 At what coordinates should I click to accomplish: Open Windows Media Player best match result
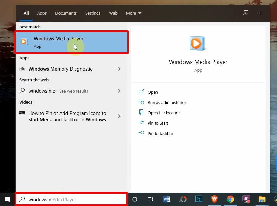point(71,42)
